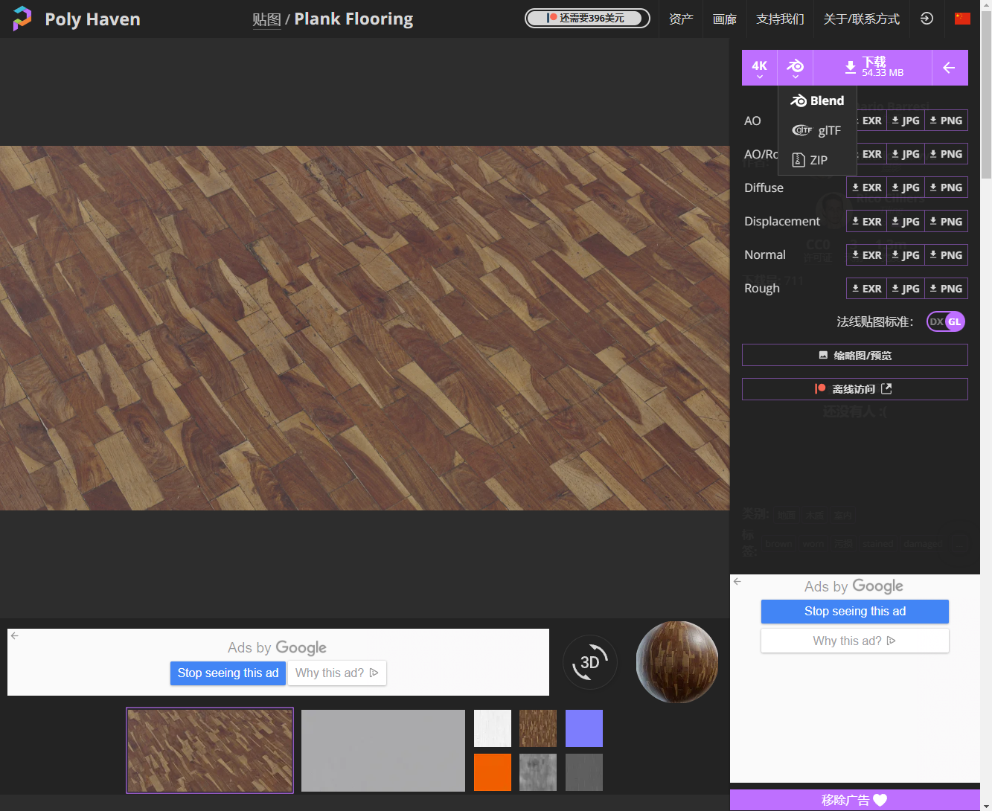Select ZIP format from the menu
The image size is (992, 811).
click(x=817, y=160)
